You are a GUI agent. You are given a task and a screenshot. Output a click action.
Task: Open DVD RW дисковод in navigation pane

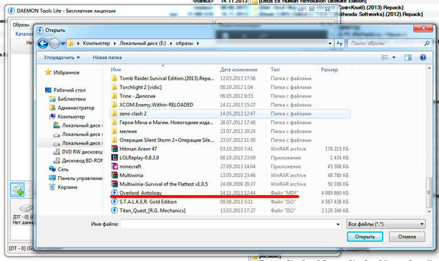[x=78, y=152]
